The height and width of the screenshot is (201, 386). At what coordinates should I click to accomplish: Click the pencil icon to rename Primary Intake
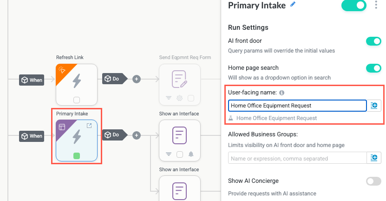293,5
